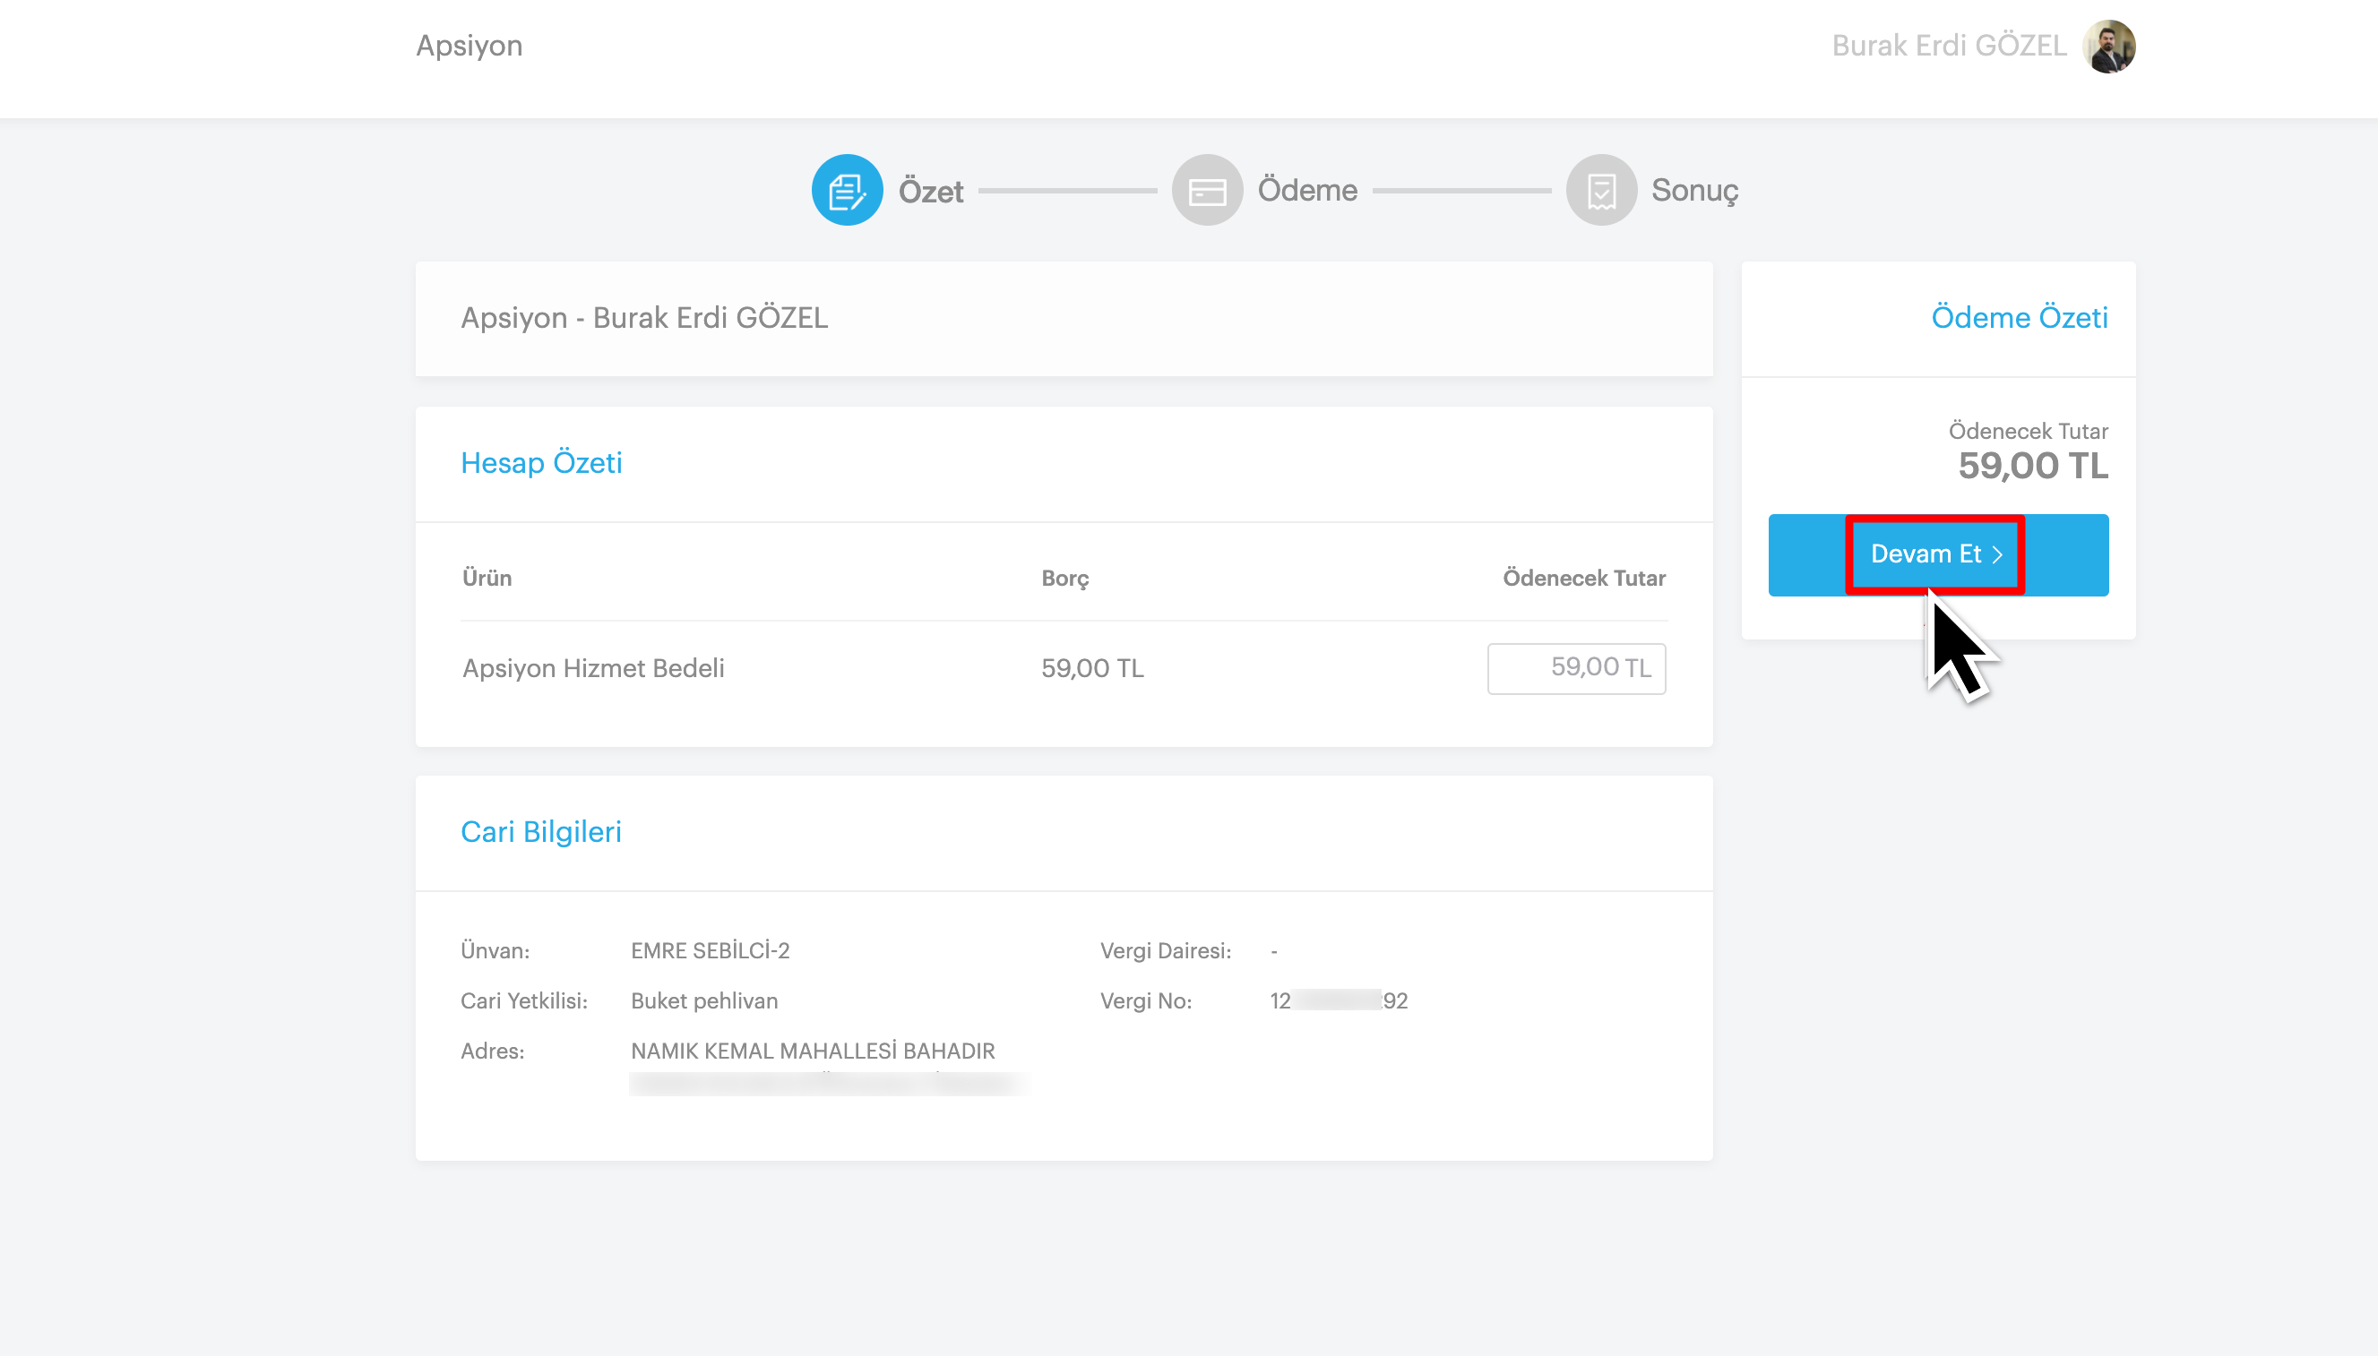
Task: Click the Sonuç receipt step icon
Action: tap(1600, 190)
